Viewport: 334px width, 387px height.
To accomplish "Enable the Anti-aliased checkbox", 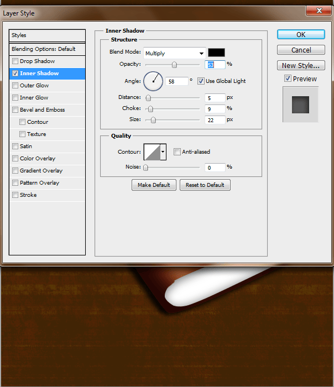I will (x=177, y=151).
